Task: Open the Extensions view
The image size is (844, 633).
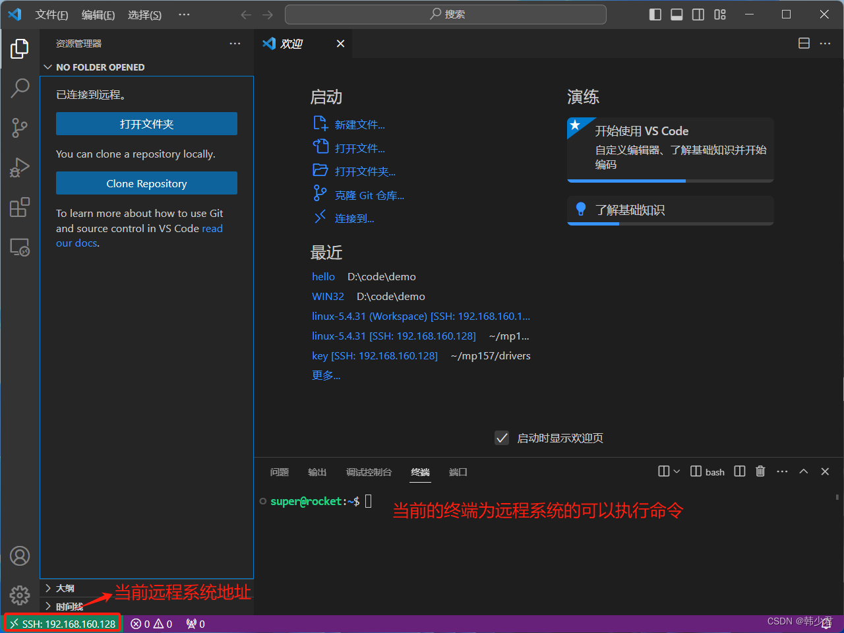Action: point(20,207)
